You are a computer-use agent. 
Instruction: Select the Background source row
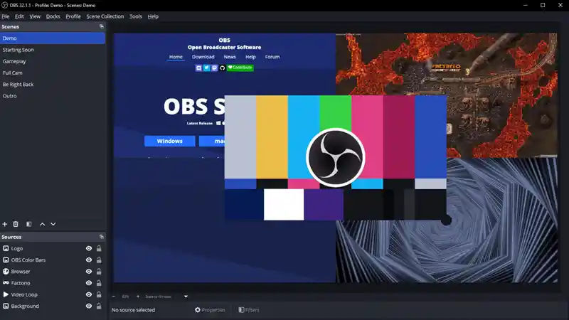point(53,306)
